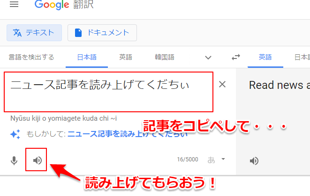
Task: Open the hamburger main menu
Action: tap(14, 4)
